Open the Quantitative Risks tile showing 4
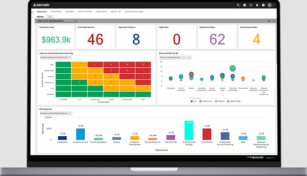The width and height of the screenshot is (307, 176). coord(257,37)
